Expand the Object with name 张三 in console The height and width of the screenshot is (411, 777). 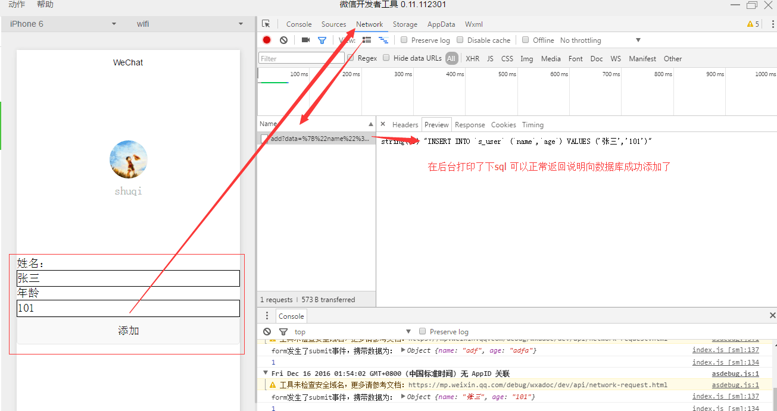[x=404, y=397]
